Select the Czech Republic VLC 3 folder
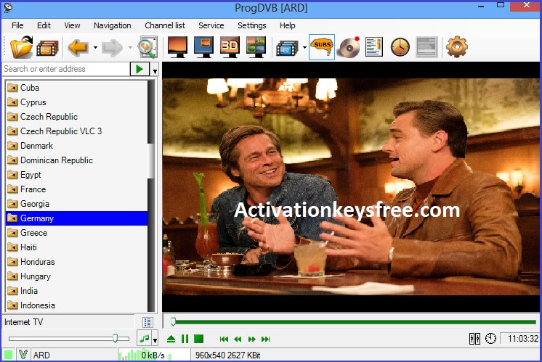This screenshot has height=362, width=542. pos(76,131)
